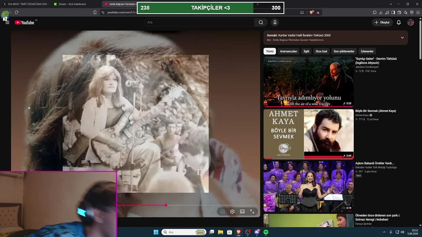
Task: Toggle the browser sidebar panel
Action: point(393,13)
